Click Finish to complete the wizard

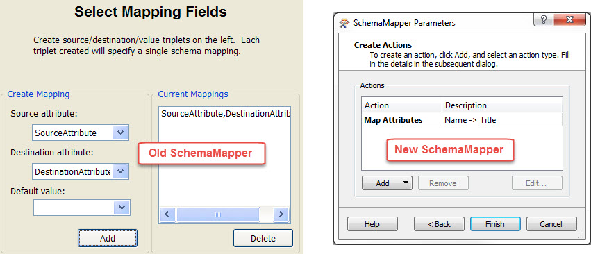coord(495,224)
